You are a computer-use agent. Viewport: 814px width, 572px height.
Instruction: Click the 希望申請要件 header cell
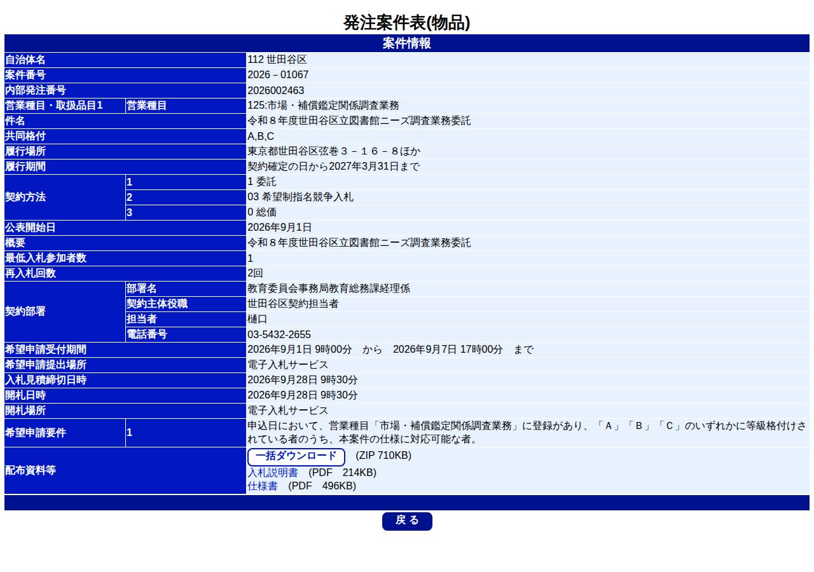[65, 433]
